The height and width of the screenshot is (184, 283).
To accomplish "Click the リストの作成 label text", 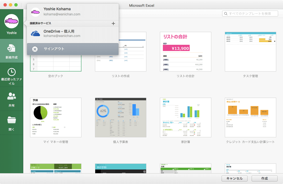I will click(121, 76).
